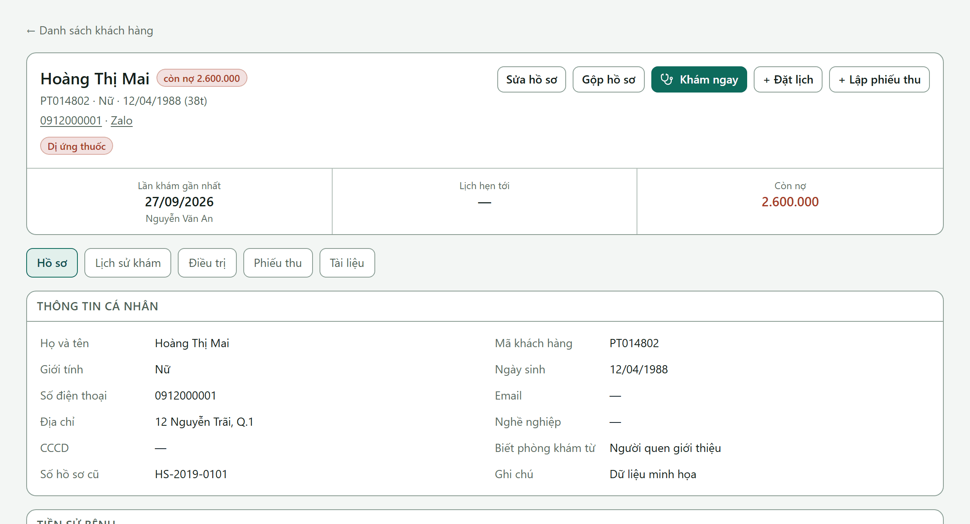Click Giới tính value 'Nữ'
This screenshot has height=524, width=970.
(x=163, y=369)
